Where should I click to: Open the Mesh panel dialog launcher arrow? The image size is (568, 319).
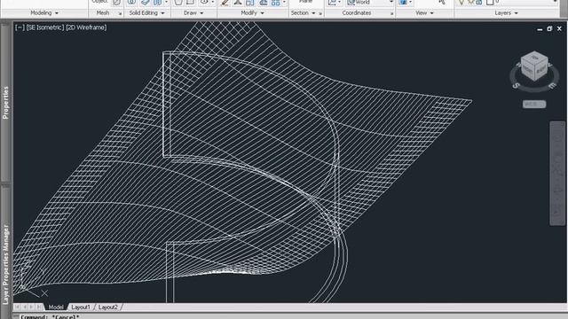(x=121, y=13)
